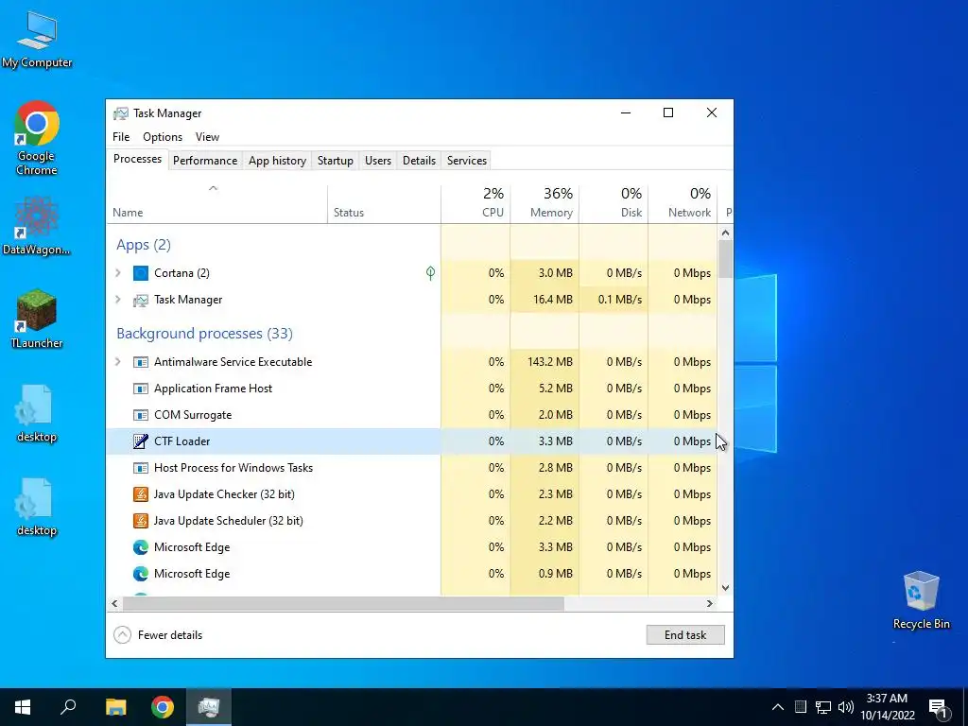Sort processes by the Name column
Viewport: 968px width, 726px height.
pos(216,204)
